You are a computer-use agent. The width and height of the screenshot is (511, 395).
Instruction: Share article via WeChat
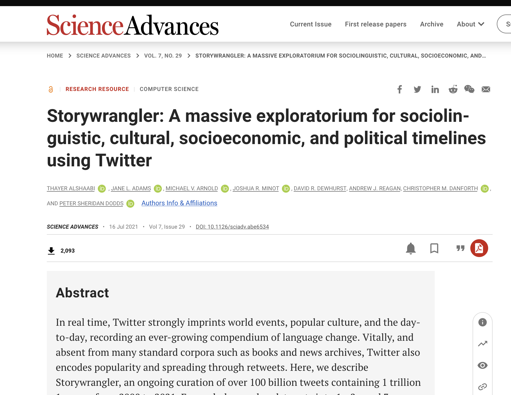pyautogui.click(x=469, y=89)
